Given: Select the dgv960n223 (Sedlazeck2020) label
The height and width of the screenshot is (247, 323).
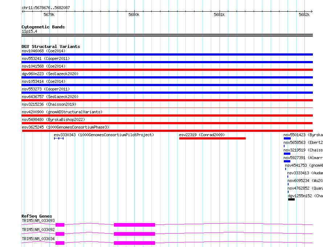Looking at the screenshot, I should click(x=50, y=74).
